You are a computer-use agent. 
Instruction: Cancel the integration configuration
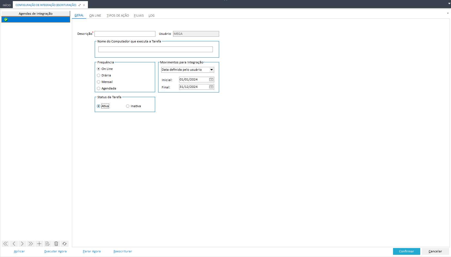pos(435,251)
